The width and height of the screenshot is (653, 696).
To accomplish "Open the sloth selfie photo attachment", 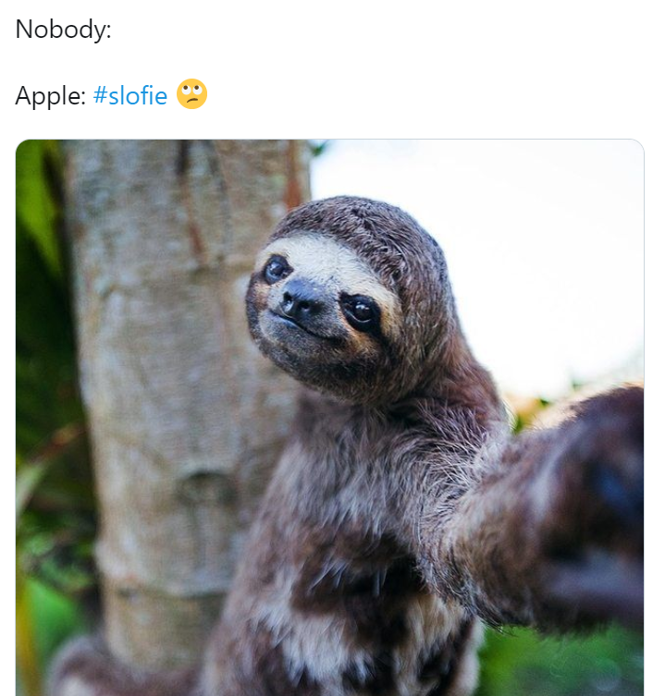I will click(329, 418).
